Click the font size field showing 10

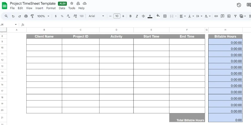pos(117,16)
